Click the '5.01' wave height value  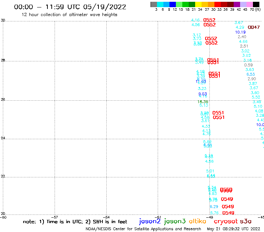click(x=210, y=171)
